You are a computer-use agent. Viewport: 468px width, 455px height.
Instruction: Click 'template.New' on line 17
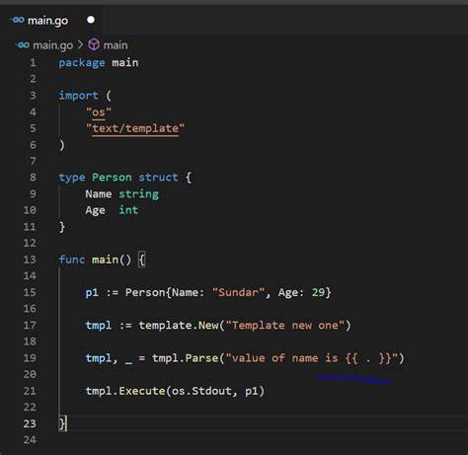(x=179, y=326)
